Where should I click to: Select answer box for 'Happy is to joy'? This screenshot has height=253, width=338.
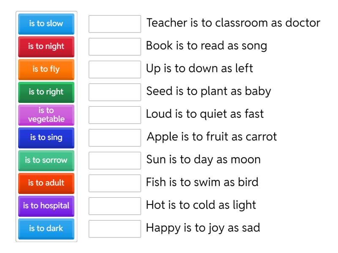(x=115, y=229)
